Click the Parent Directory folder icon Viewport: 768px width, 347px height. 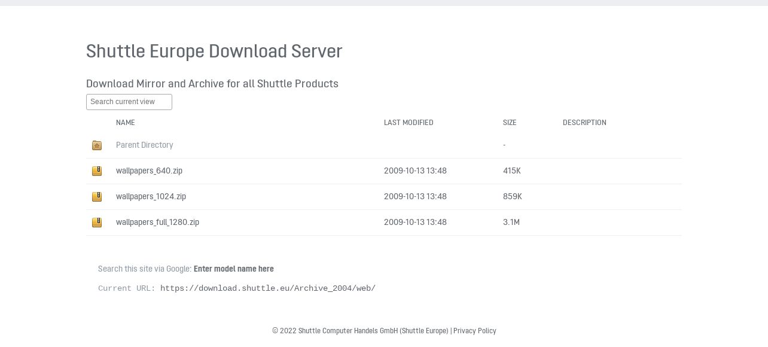97,145
